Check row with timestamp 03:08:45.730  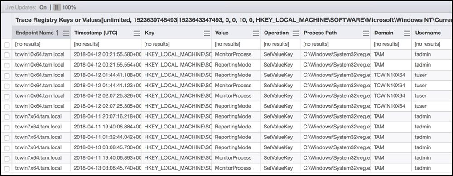pyautogui.click(x=6, y=148)
